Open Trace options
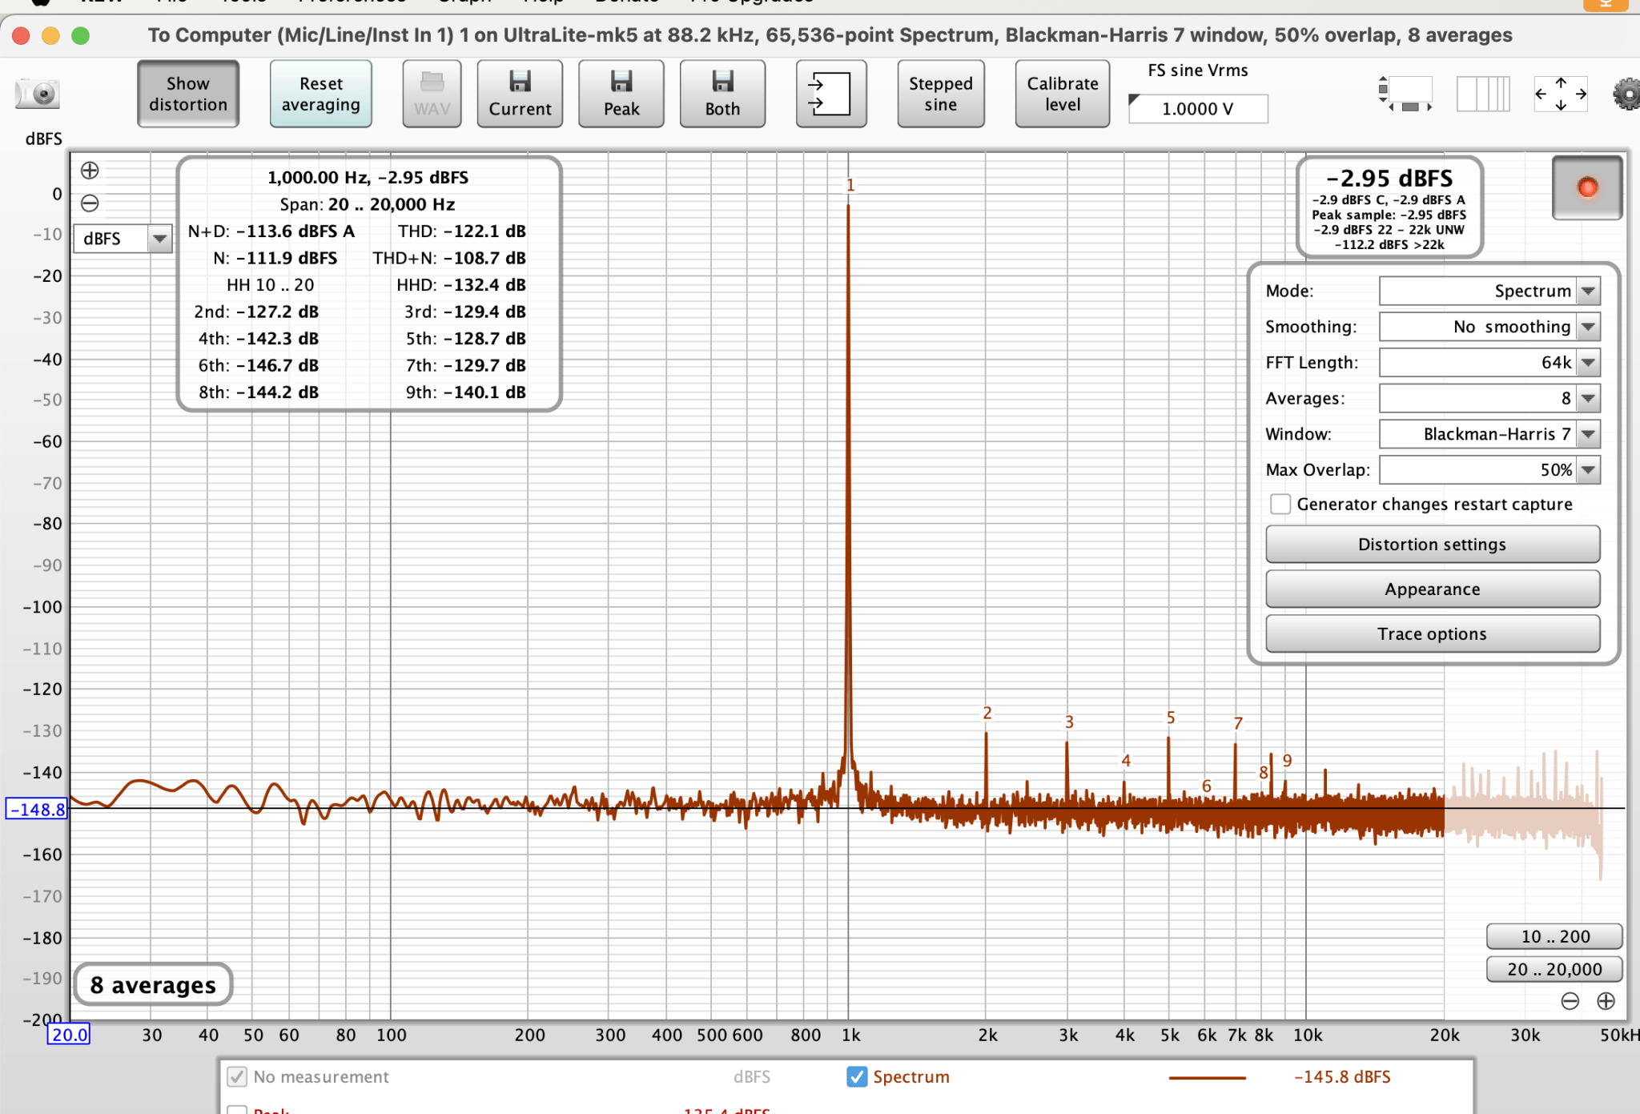 click(1433, 634)
